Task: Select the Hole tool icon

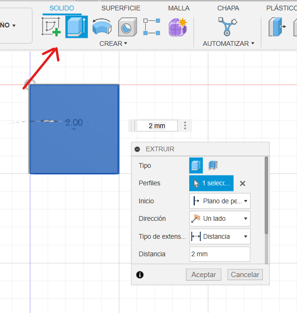Action: 127,27
